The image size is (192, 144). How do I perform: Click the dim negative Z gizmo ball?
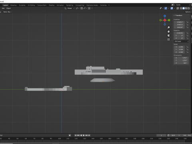(x=165, y=24)
